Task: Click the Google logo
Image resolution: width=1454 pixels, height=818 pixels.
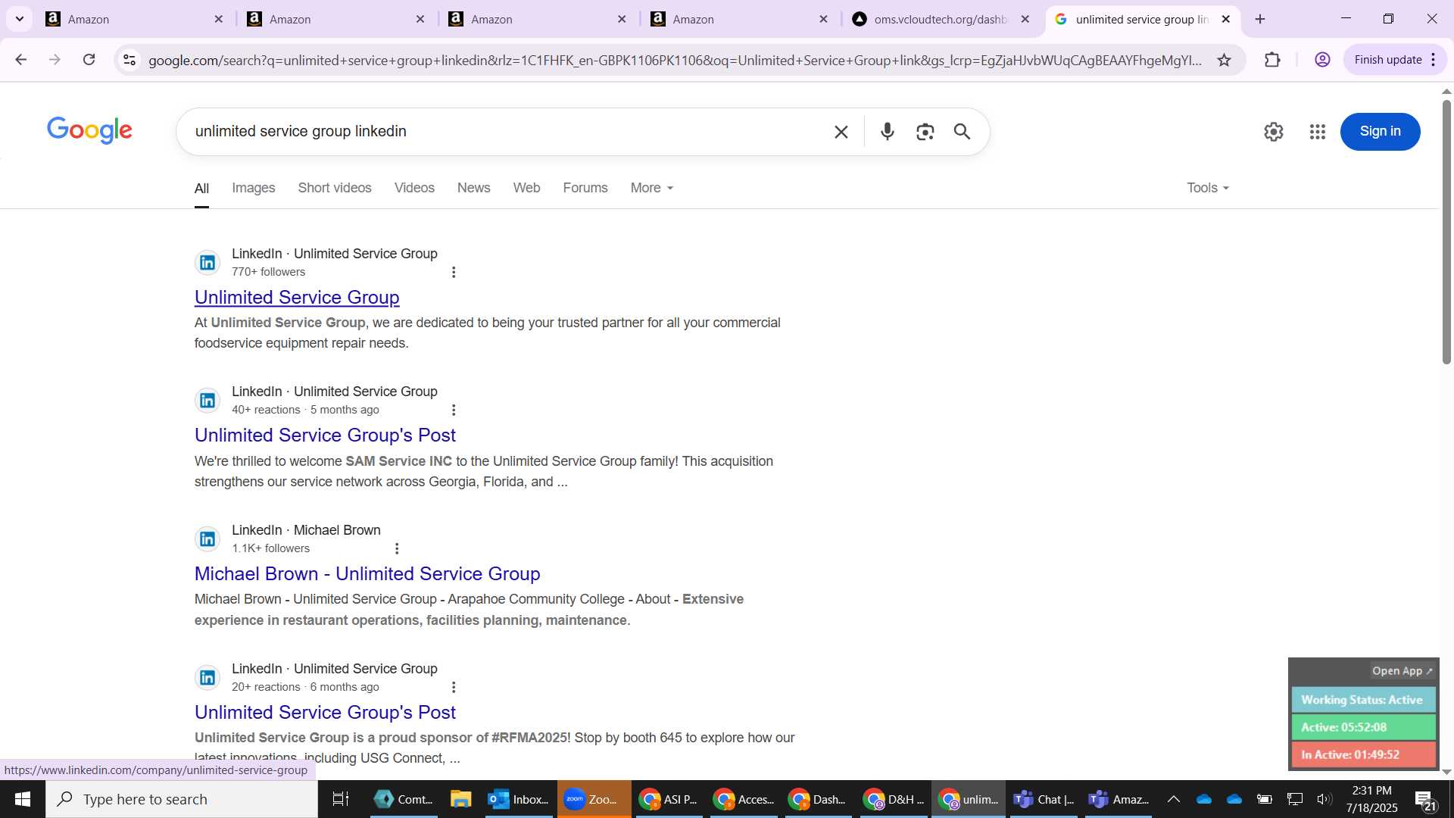Action: point(89,130)
